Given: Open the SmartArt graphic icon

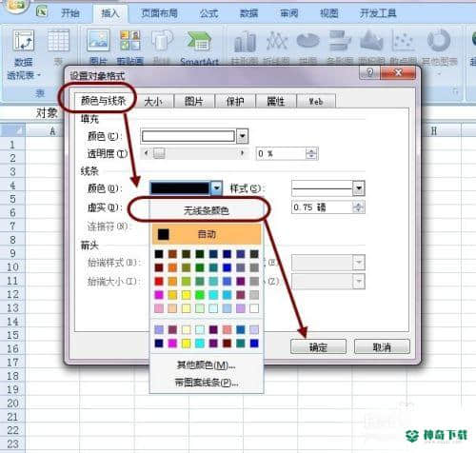Looking at the screenshot, I should [199, 41].
